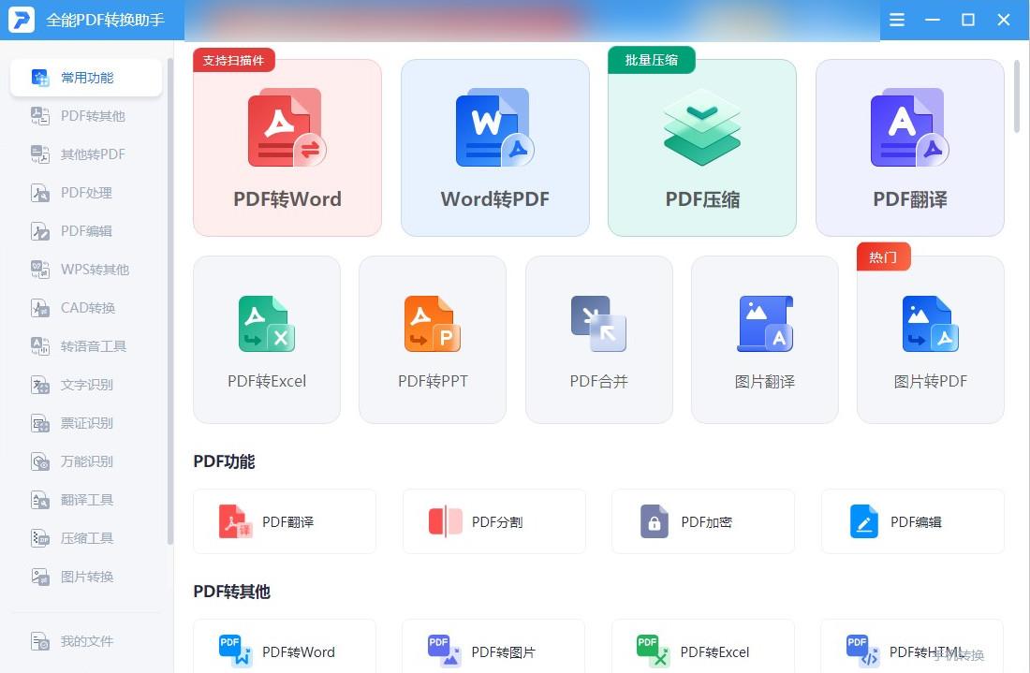Select the PDF转Excel tool
1030x673 pixels.
[266, 339]
